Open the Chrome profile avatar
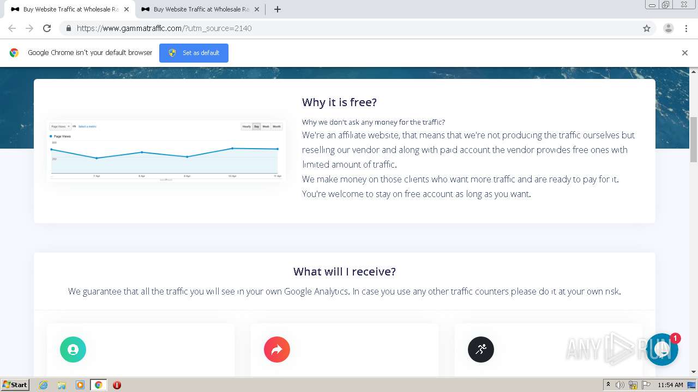698x392 pixels. 669,28
